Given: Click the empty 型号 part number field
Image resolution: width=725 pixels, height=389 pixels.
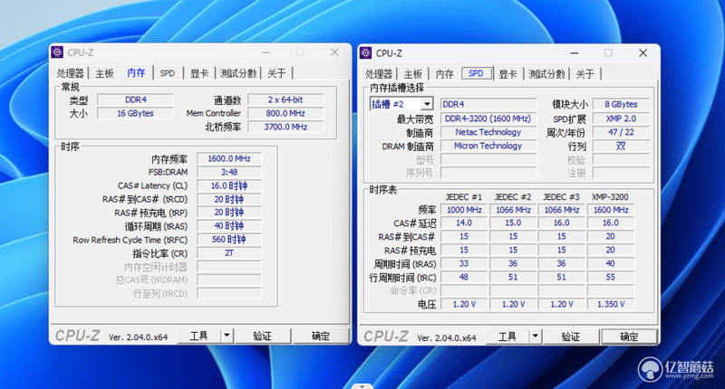Looking at the screenshot, I should point(488,159).
